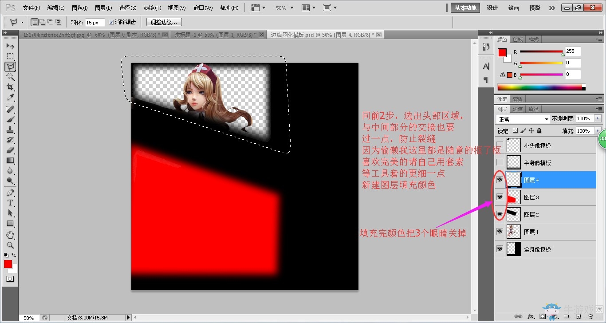Select the Magic Wand tool
The width and height of the screenshot is (606, 323).
10,77
